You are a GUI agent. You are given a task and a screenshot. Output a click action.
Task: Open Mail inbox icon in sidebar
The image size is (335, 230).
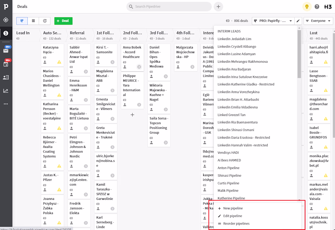tap(6, 51)
